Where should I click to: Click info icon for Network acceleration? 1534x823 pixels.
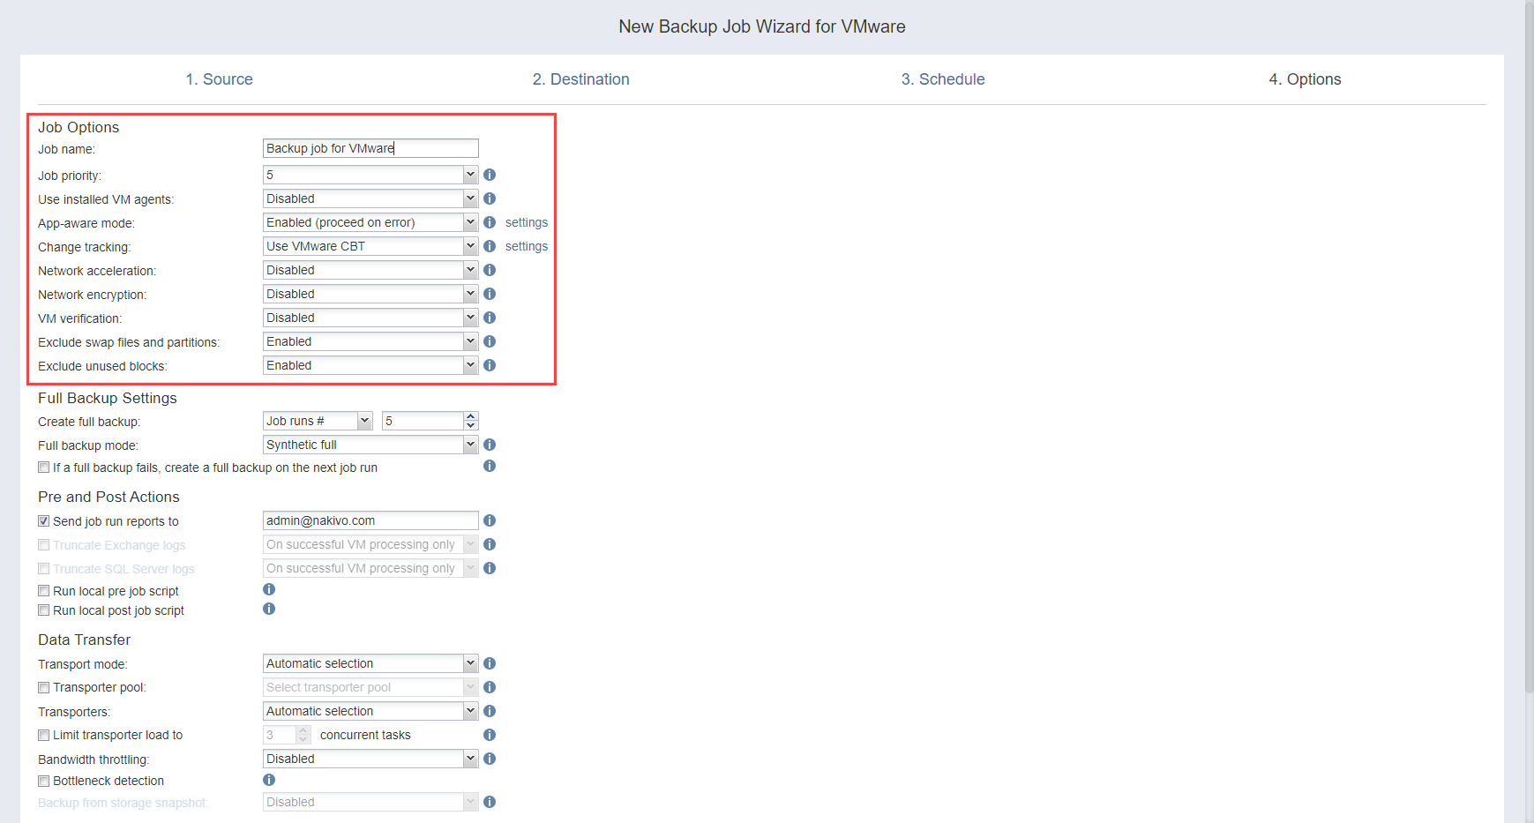pyautogui.click(x=490, y=270)
